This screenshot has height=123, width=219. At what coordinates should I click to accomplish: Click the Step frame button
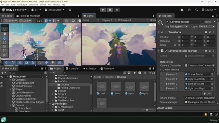(117, 10)
